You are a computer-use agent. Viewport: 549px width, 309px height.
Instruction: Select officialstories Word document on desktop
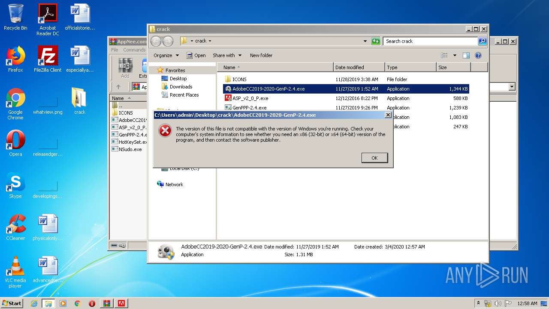pos(80,17)
